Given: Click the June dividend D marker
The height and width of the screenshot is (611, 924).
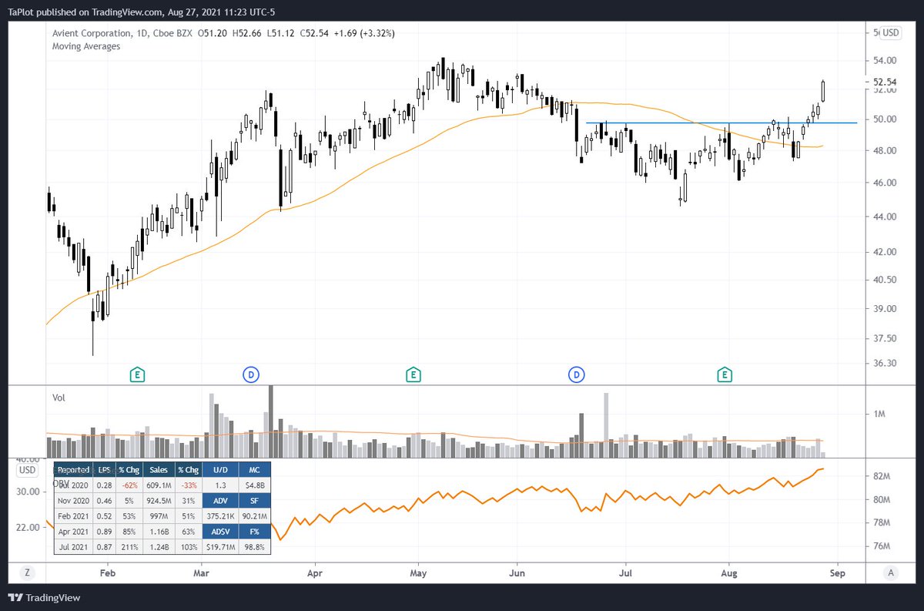Looking at the screenshot, I should pos(577,374).
